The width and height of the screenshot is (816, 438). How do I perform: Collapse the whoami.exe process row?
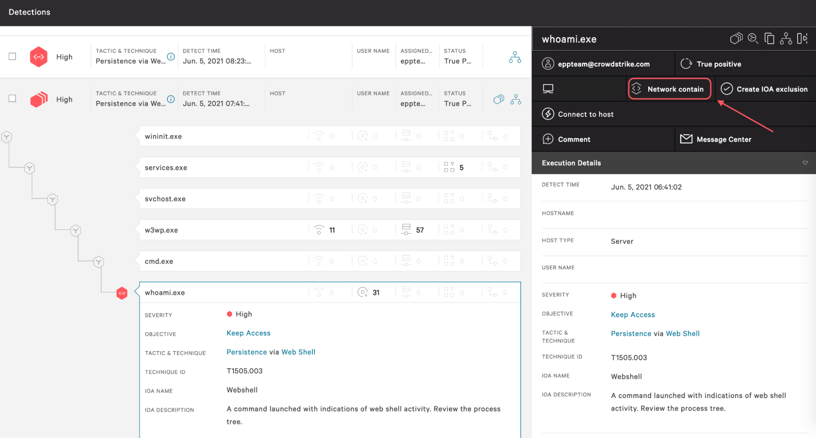pos(330,292)
